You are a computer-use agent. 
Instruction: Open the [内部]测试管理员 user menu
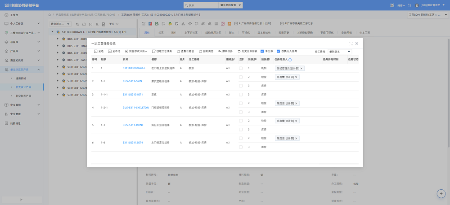click(429, 5)
